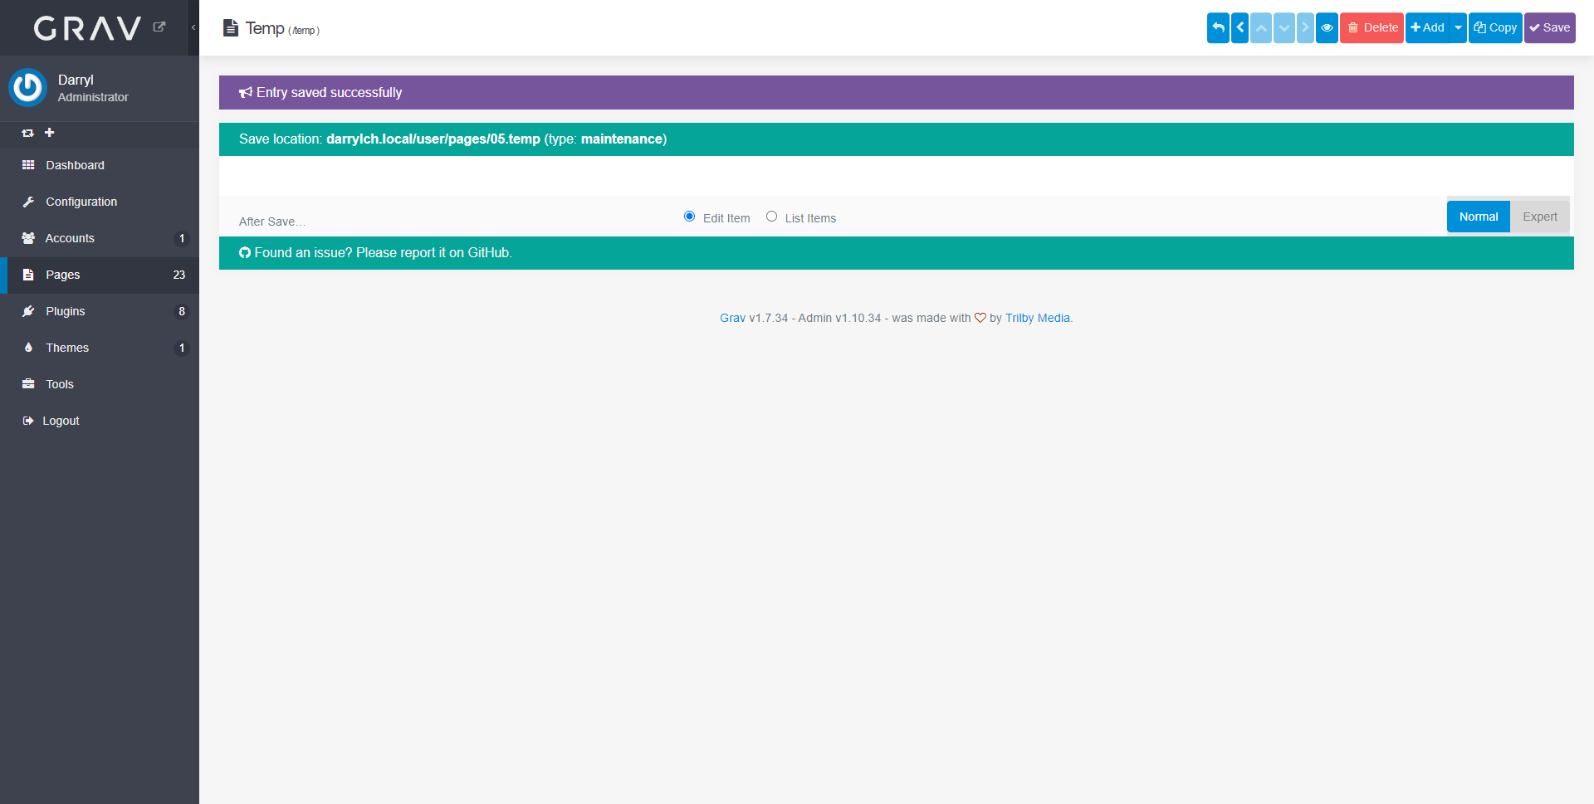The image size is (1594, 804).
Task: Click the Pages document icon in the sidebar
Action: [x=28, y=275]
